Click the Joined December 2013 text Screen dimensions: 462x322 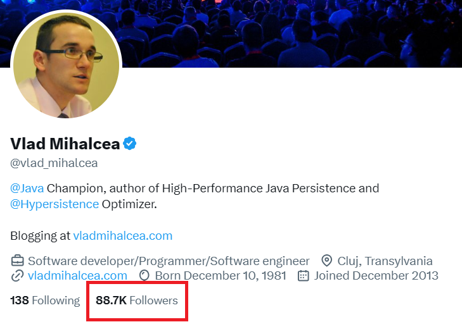[376, 276]
